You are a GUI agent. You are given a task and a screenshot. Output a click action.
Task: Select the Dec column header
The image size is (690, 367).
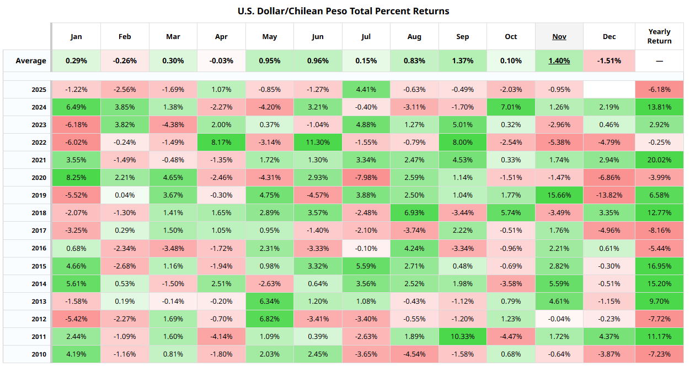coord(609,36)
